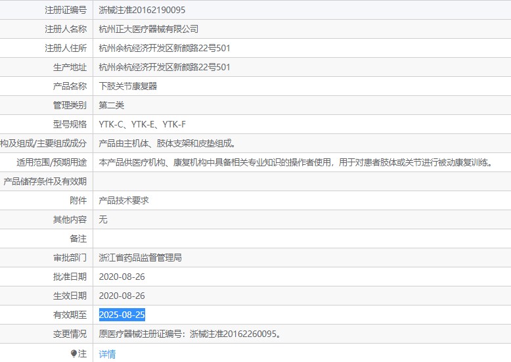Screen dimensions: 511x362
Task: Click the 产品储存条件及有效期 label
Action: [45, 181]
